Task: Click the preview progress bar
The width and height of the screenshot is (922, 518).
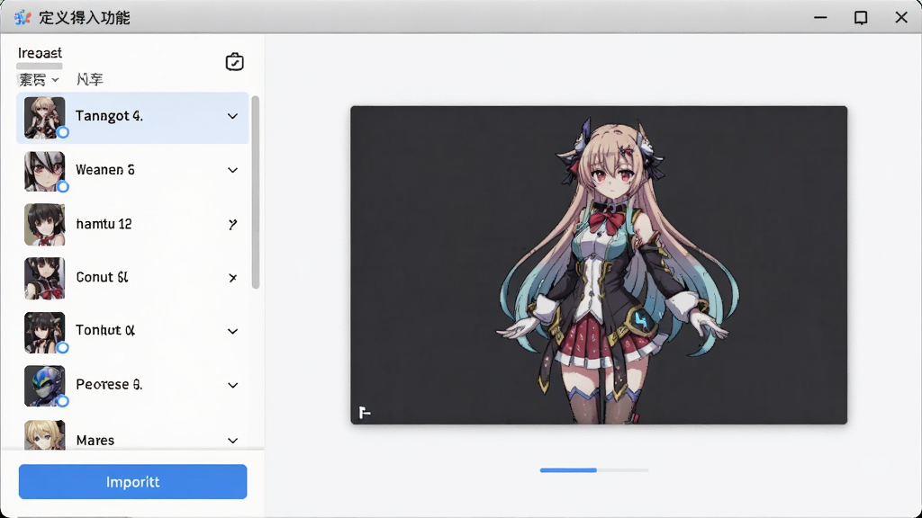Action: 594,469
